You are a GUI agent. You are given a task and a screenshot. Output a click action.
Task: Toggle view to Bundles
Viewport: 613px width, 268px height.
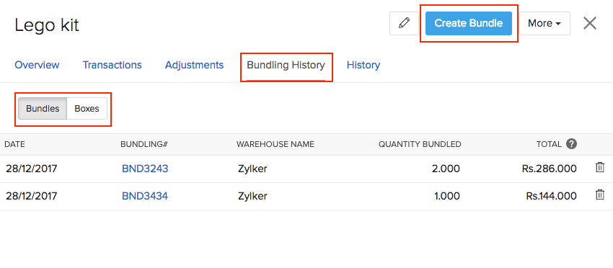coord(43,109)
